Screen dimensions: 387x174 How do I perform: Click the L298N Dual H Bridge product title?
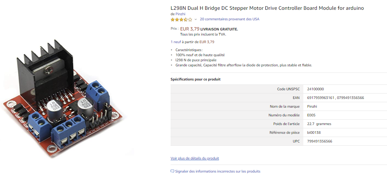tap(267, 8)
